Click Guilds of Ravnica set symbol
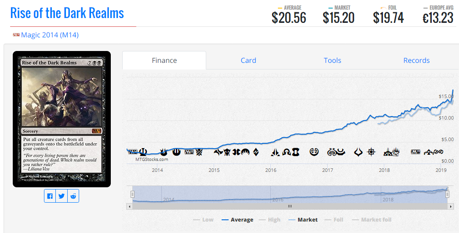Viewport: 459px width, 233px height. (x=429, y=152)
